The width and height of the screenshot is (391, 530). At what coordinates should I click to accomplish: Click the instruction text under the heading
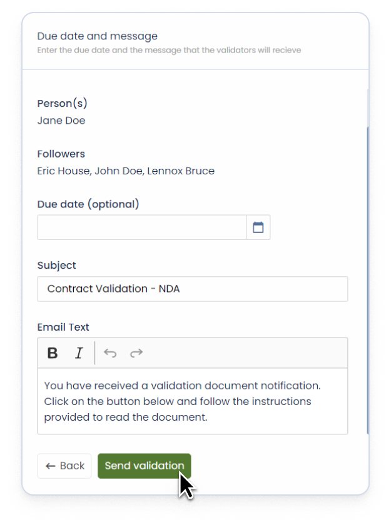[x=169, y=50]
